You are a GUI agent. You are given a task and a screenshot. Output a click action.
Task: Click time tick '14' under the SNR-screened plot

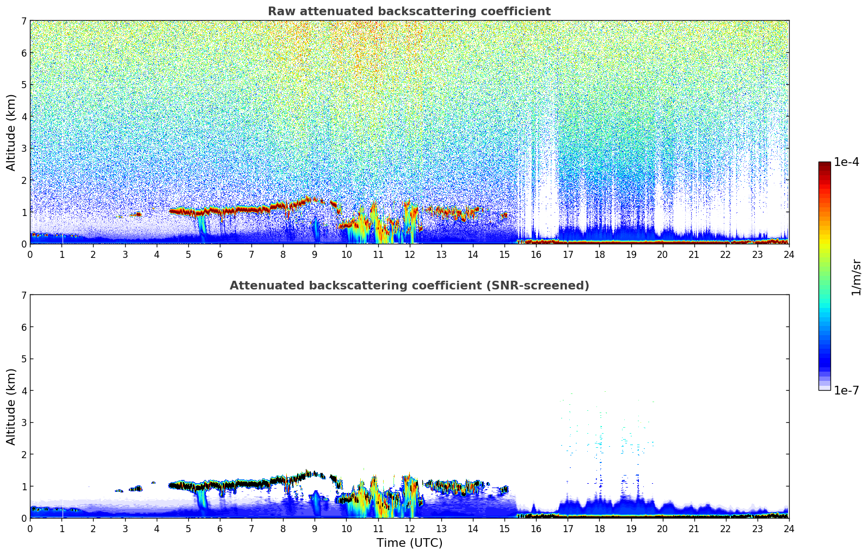[473, 529]
